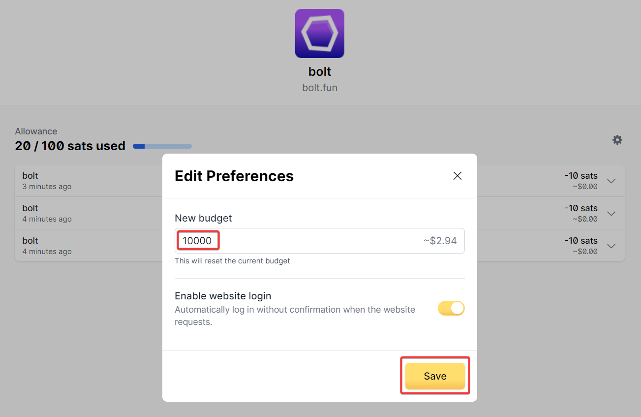The width and height of the screenshot is (641, 417).
Task: Open the bolt.fun website link
Action: click(x=320, y=88)
